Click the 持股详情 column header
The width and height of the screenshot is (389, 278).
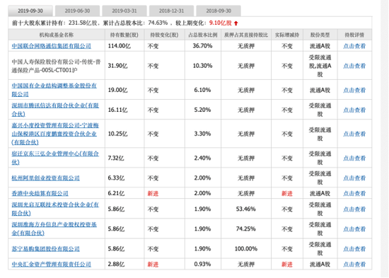(354, 35)
